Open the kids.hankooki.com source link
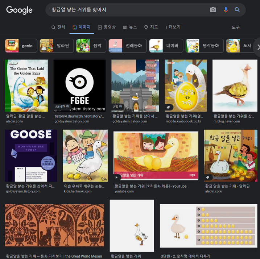 click(78, 191)
